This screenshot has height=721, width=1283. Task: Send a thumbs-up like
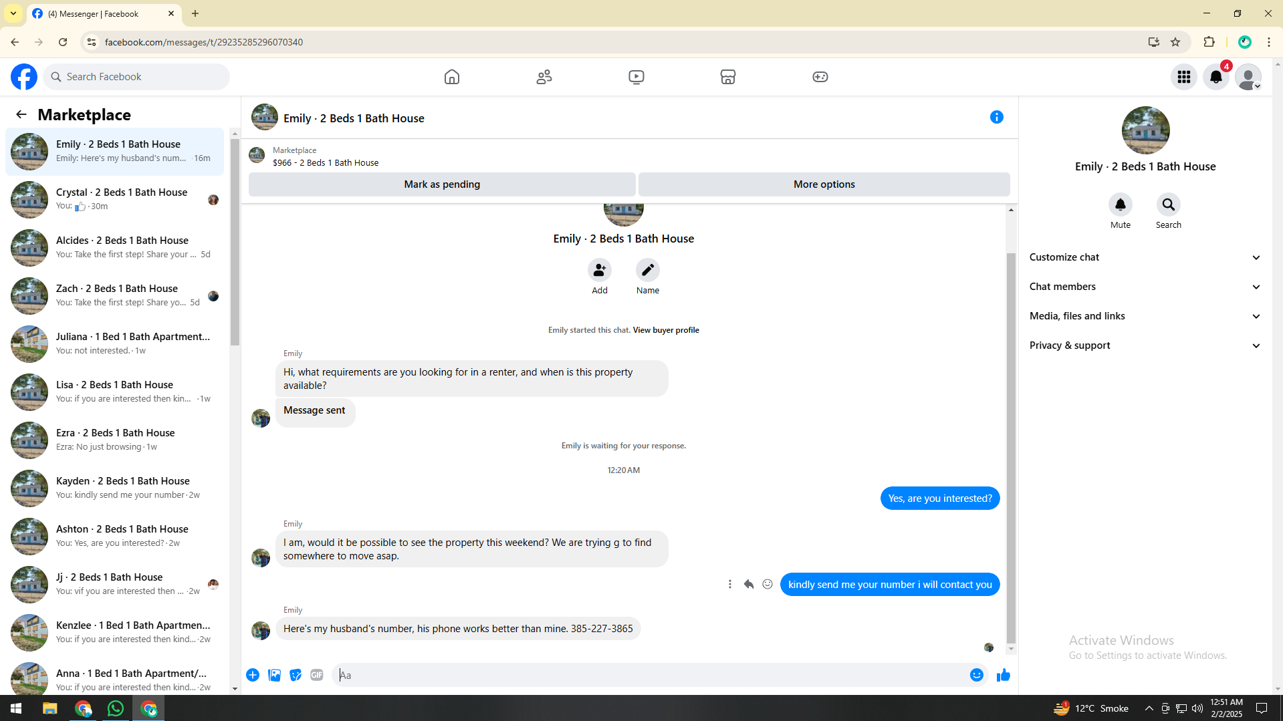point(1004,675)
